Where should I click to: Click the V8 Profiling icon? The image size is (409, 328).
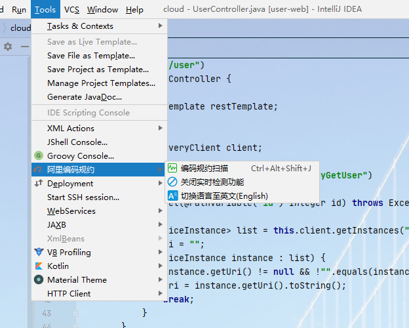(x=39, y=253)
